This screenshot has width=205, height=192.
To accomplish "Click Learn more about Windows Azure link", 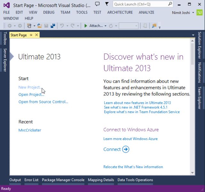I will pyautogui.click(x=130, y=139).
